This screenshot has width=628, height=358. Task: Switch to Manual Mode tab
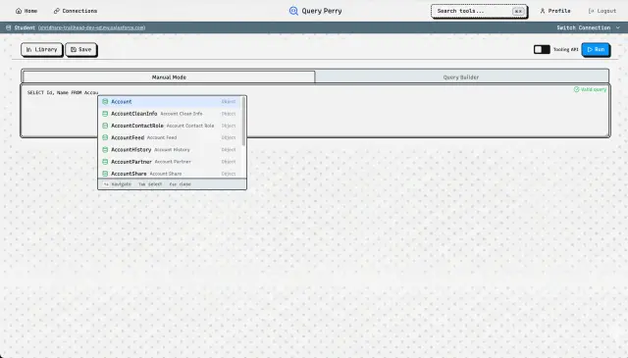[169, 77]
